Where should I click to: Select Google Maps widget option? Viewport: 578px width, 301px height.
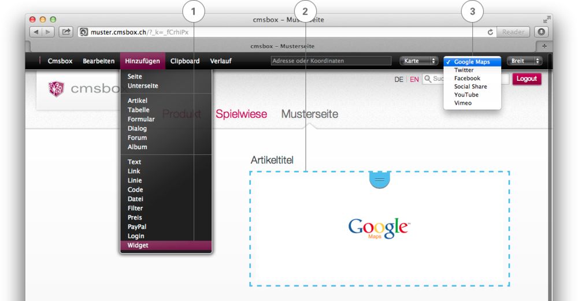(x=472, y=62)
